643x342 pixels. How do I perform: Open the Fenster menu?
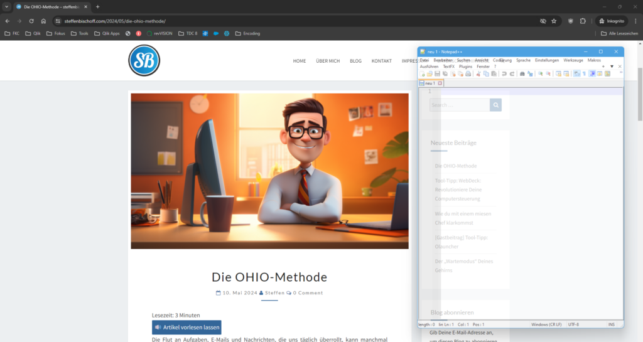click(x=483, y=67)
